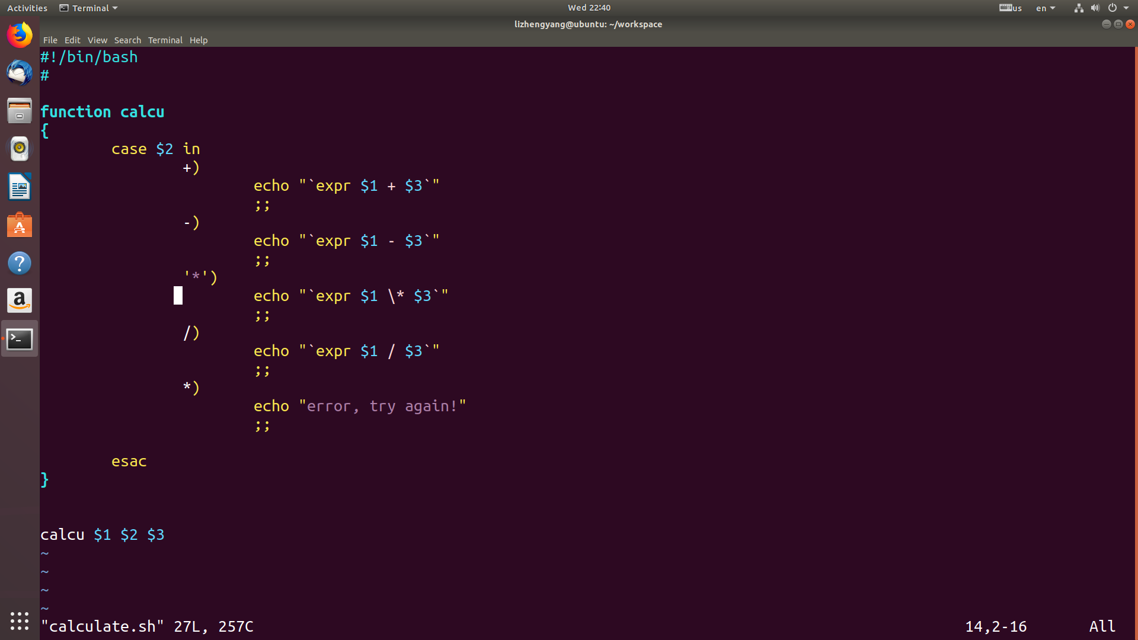Open the clock showing Wed 22:40
1138x640 pixels.
click(x=589, y=8)
